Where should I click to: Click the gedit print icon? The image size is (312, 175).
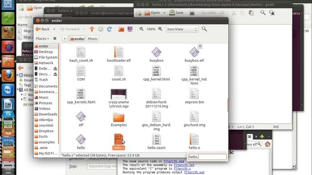[192, 13]
